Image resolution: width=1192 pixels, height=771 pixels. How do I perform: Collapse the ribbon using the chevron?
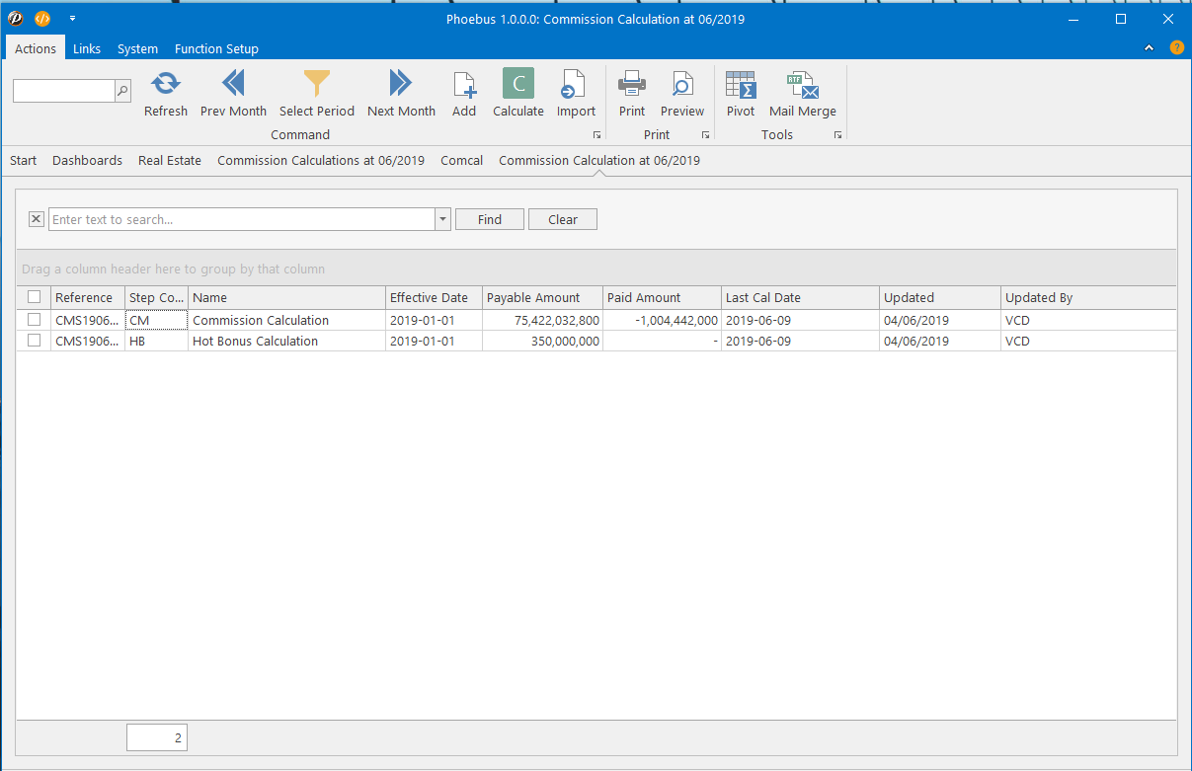[x=1149, y=48]
